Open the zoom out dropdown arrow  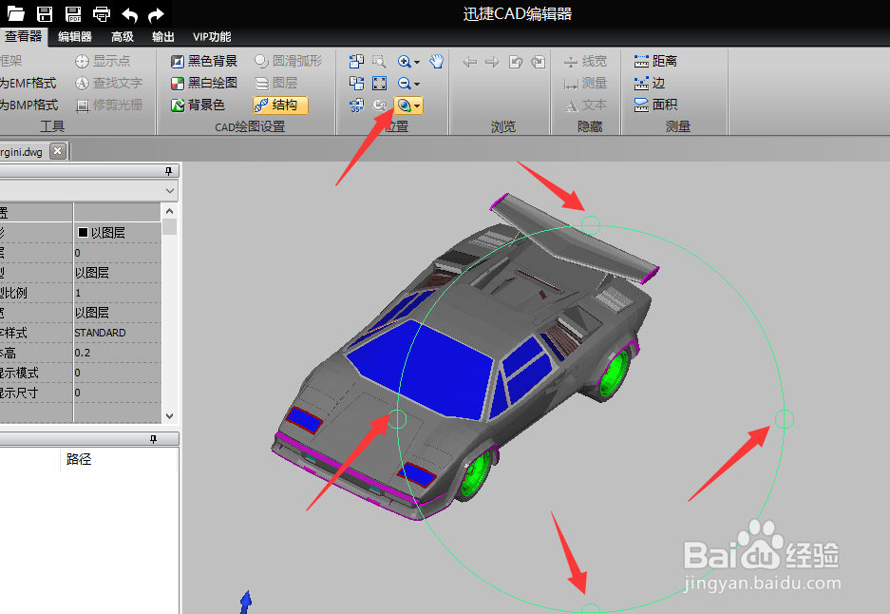pyautogui.click(x=417, y=84)
